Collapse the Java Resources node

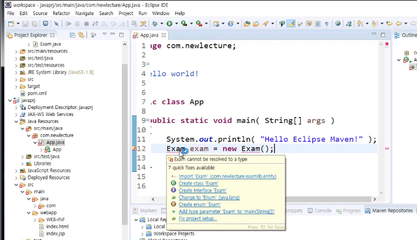16,121
